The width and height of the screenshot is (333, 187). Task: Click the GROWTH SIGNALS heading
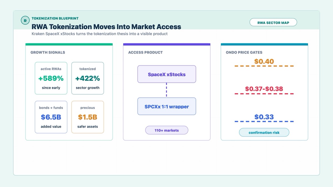coord(48,52)
